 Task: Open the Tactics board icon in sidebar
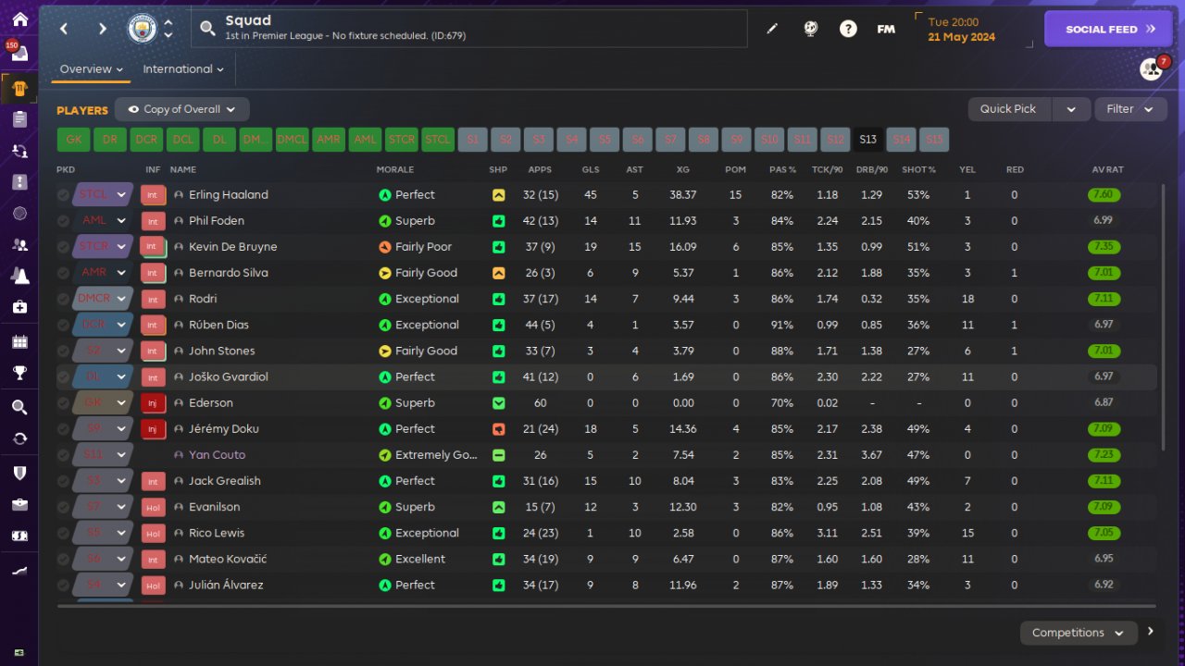19,181
